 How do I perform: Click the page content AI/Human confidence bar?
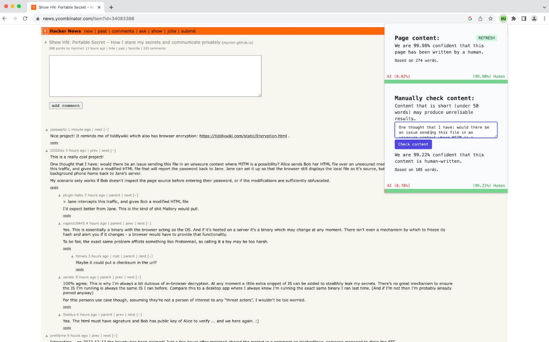(x=446, y=81)
